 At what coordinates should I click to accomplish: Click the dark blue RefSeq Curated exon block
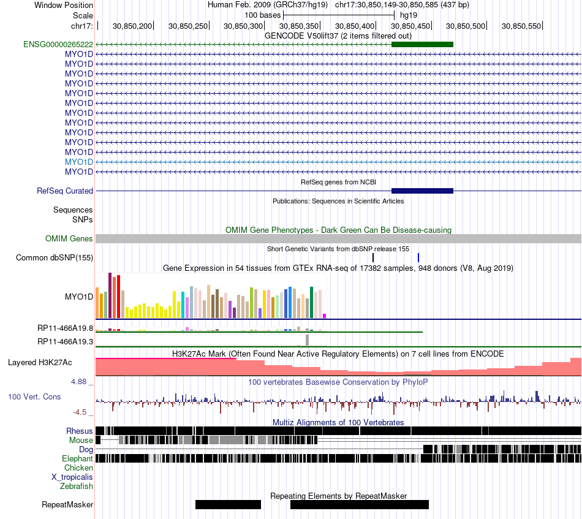pos(422,191)
